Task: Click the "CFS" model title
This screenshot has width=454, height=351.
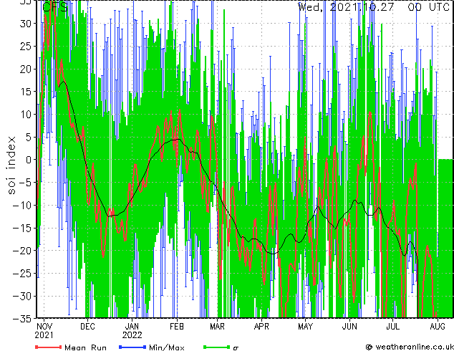Action: [55, 6]
